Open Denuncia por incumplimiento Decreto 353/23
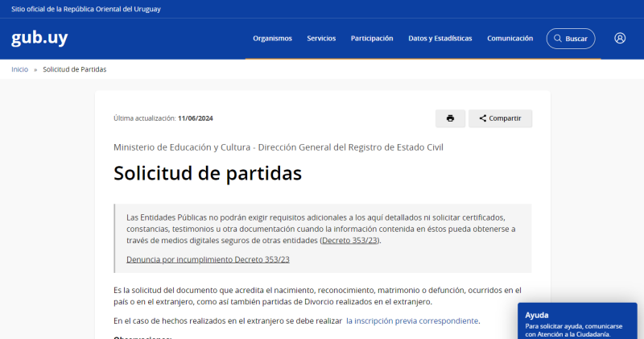 coord(208,259)
